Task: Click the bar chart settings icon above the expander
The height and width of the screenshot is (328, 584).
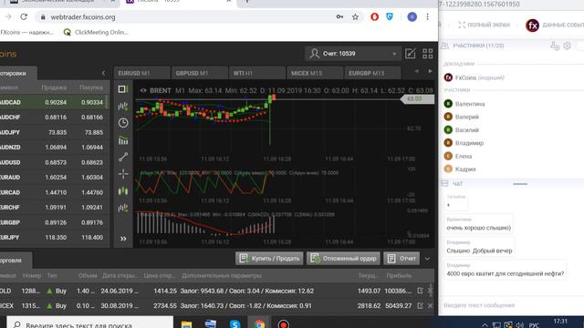Action: 123,208
